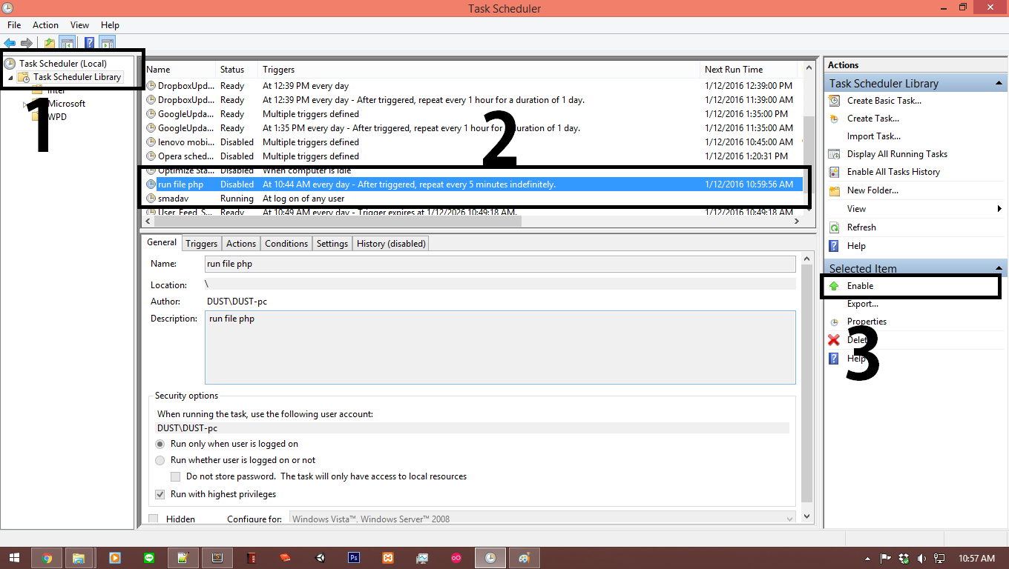Screen dimensions: 1009x569
Task: Click the smadav task clock icon
Action: (151, 199)
